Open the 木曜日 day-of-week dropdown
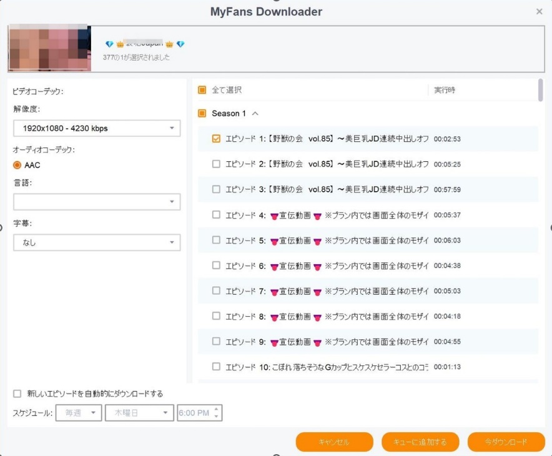 pos(139,412)
